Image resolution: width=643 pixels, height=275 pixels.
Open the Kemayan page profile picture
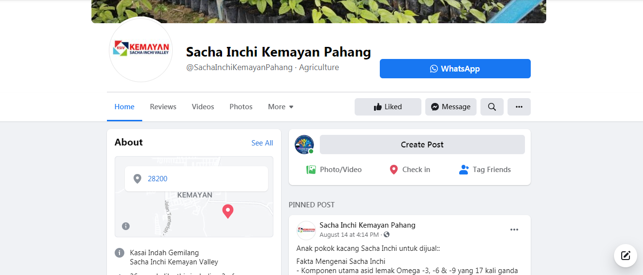[x=141, y=49]
